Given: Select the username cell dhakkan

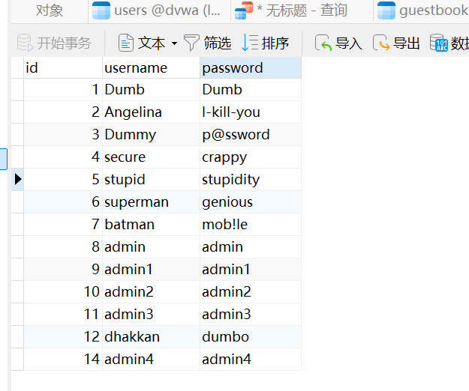Looking at the screenshot, I should tap(151, 336).
